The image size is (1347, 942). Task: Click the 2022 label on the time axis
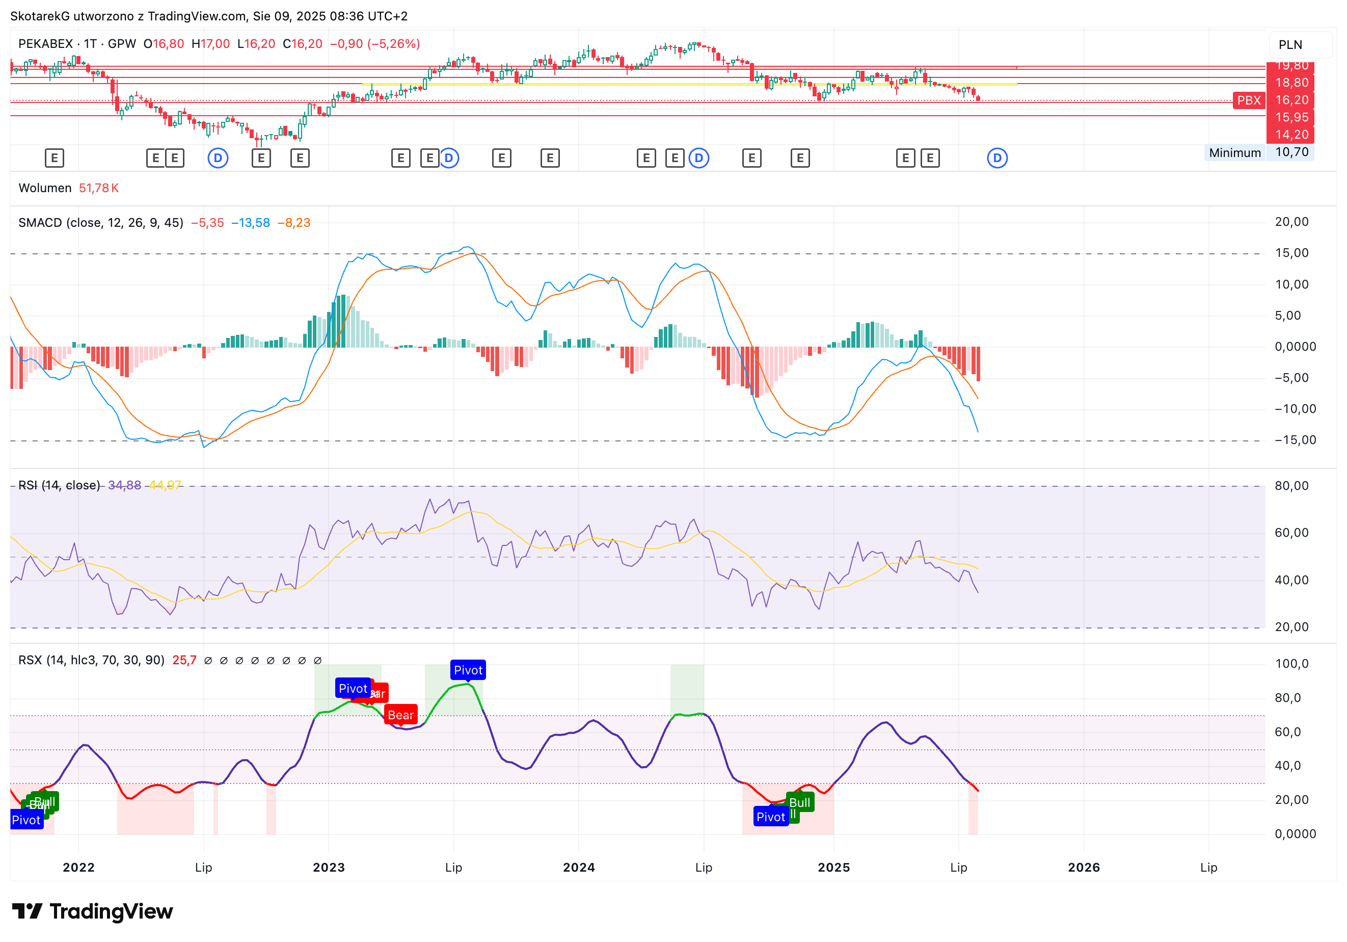coord(78,868)
